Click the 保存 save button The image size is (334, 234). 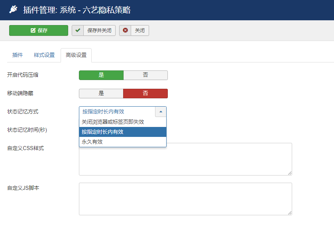[x=39, y=31]
